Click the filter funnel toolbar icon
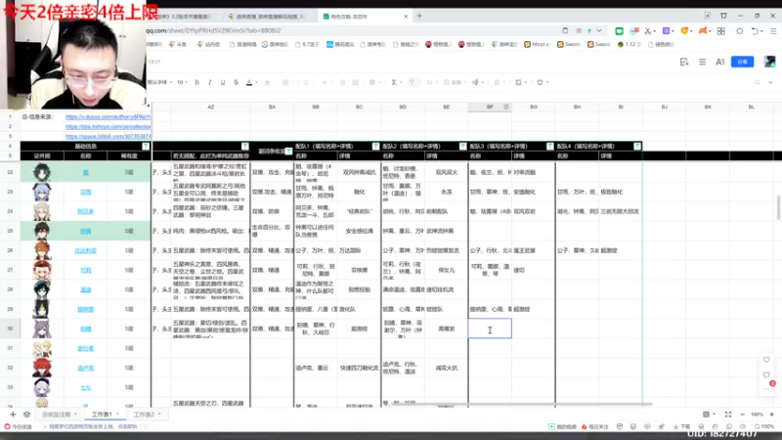Image resolution: width=782 pixels, height=440 pixels. 412,82
